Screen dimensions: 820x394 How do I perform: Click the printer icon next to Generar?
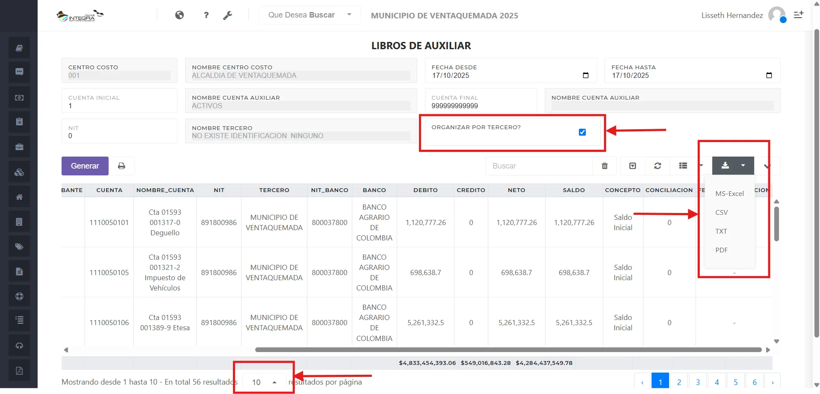pyautogui.click(x=122, y=166)
